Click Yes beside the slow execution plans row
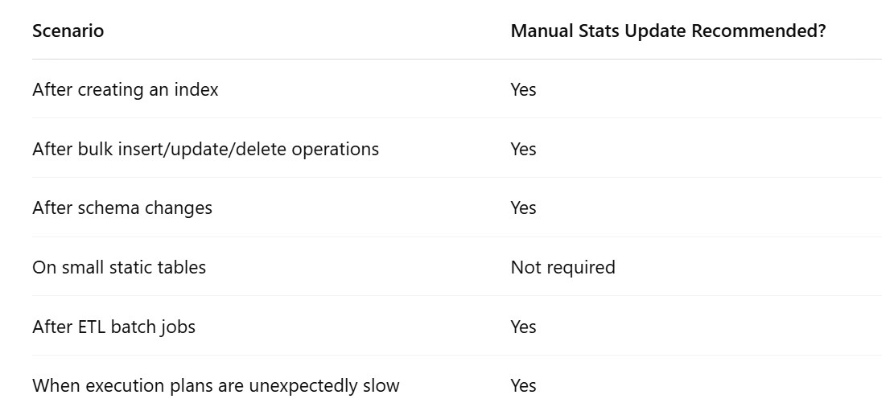 tap(523, 385)
